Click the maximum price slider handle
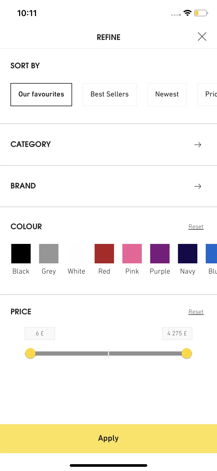 tap(187, 353)
